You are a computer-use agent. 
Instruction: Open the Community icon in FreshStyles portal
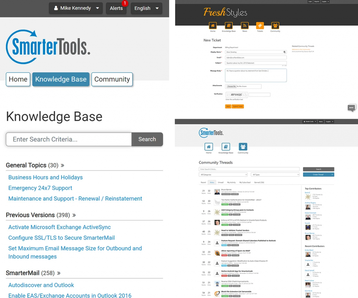(275, 26)
